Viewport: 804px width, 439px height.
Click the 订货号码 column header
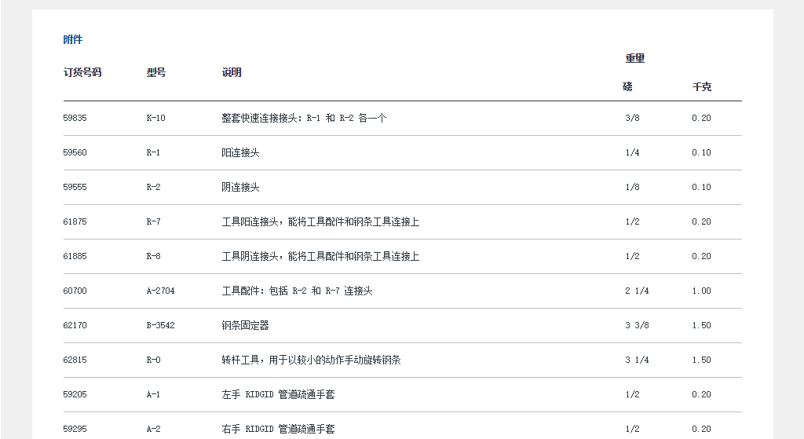[82, 72]
